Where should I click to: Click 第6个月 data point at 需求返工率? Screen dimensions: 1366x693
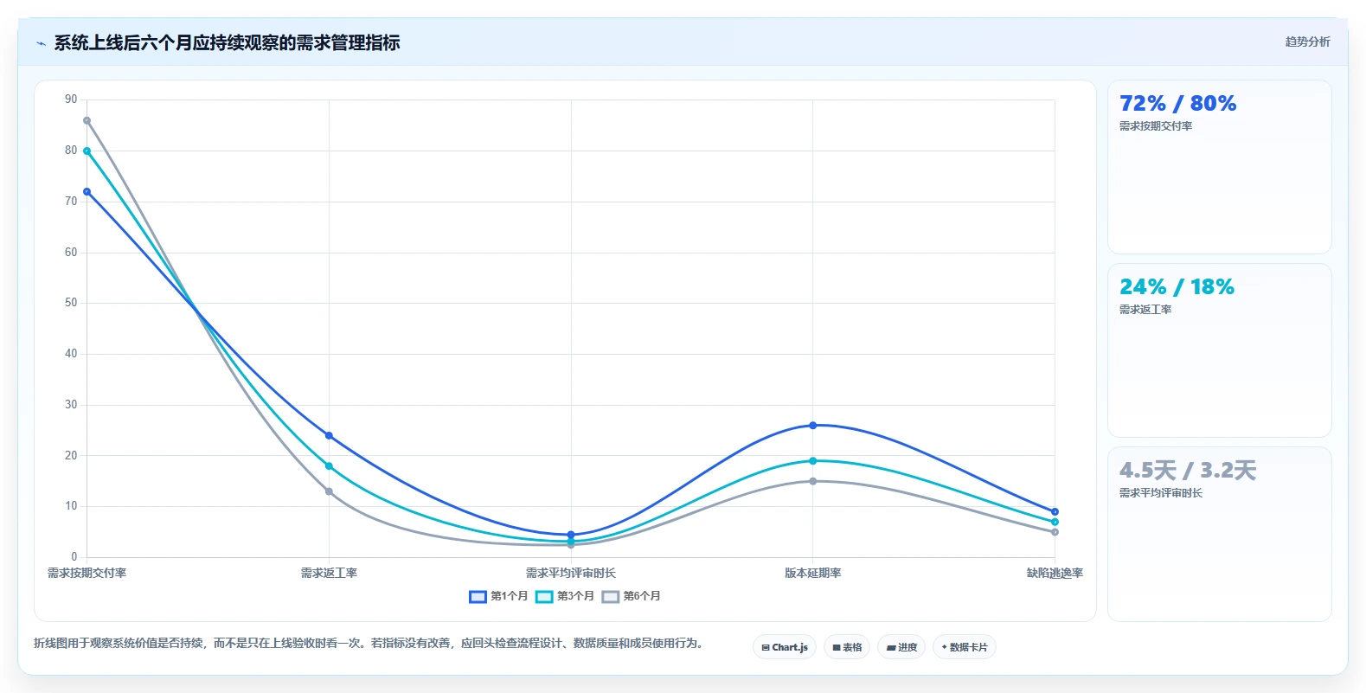click(x=329, y=491)
